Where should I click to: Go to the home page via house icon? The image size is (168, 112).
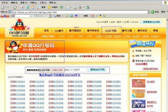33,7
